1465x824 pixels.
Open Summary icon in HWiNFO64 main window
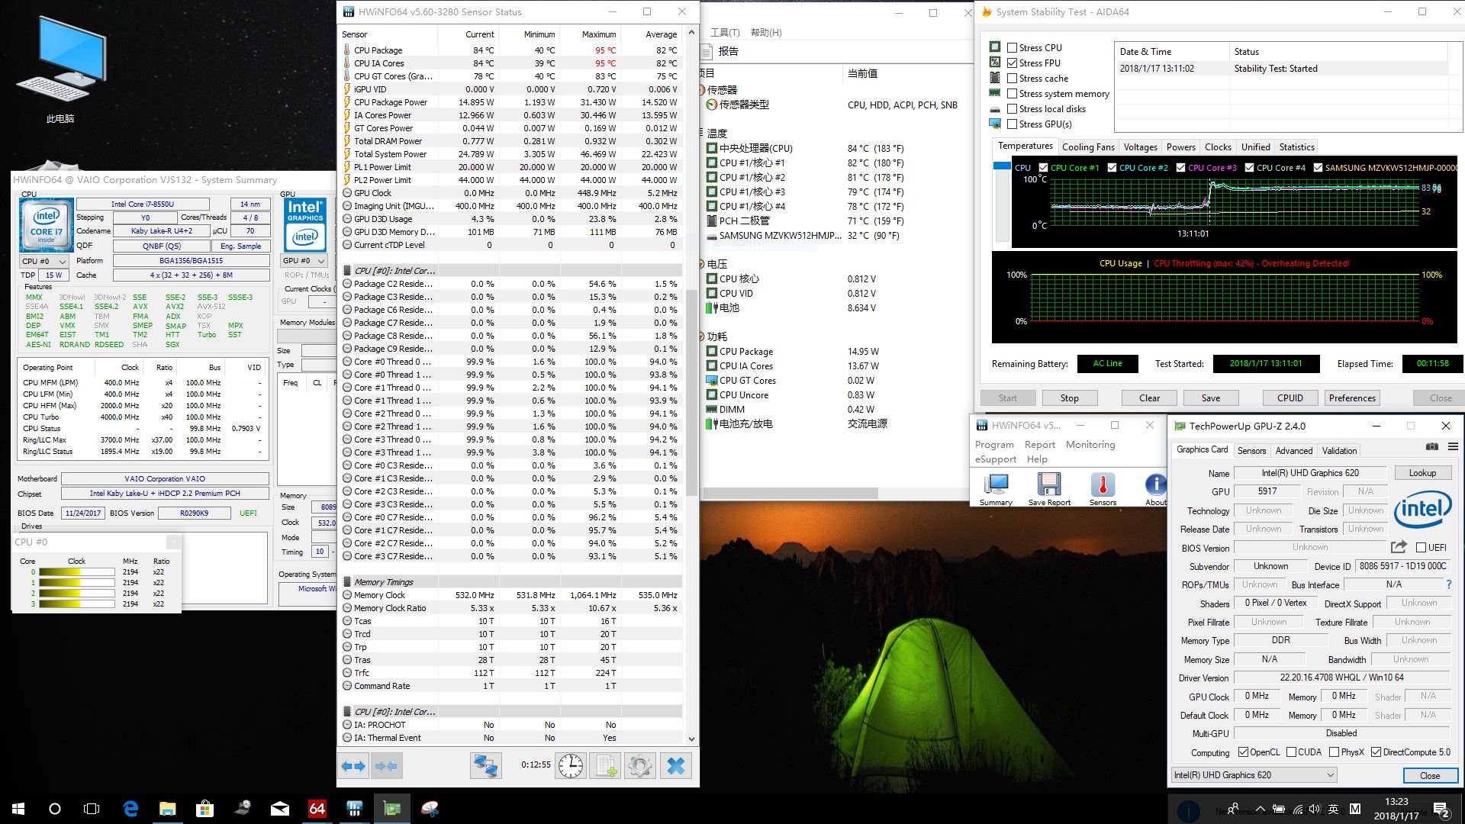996,489
